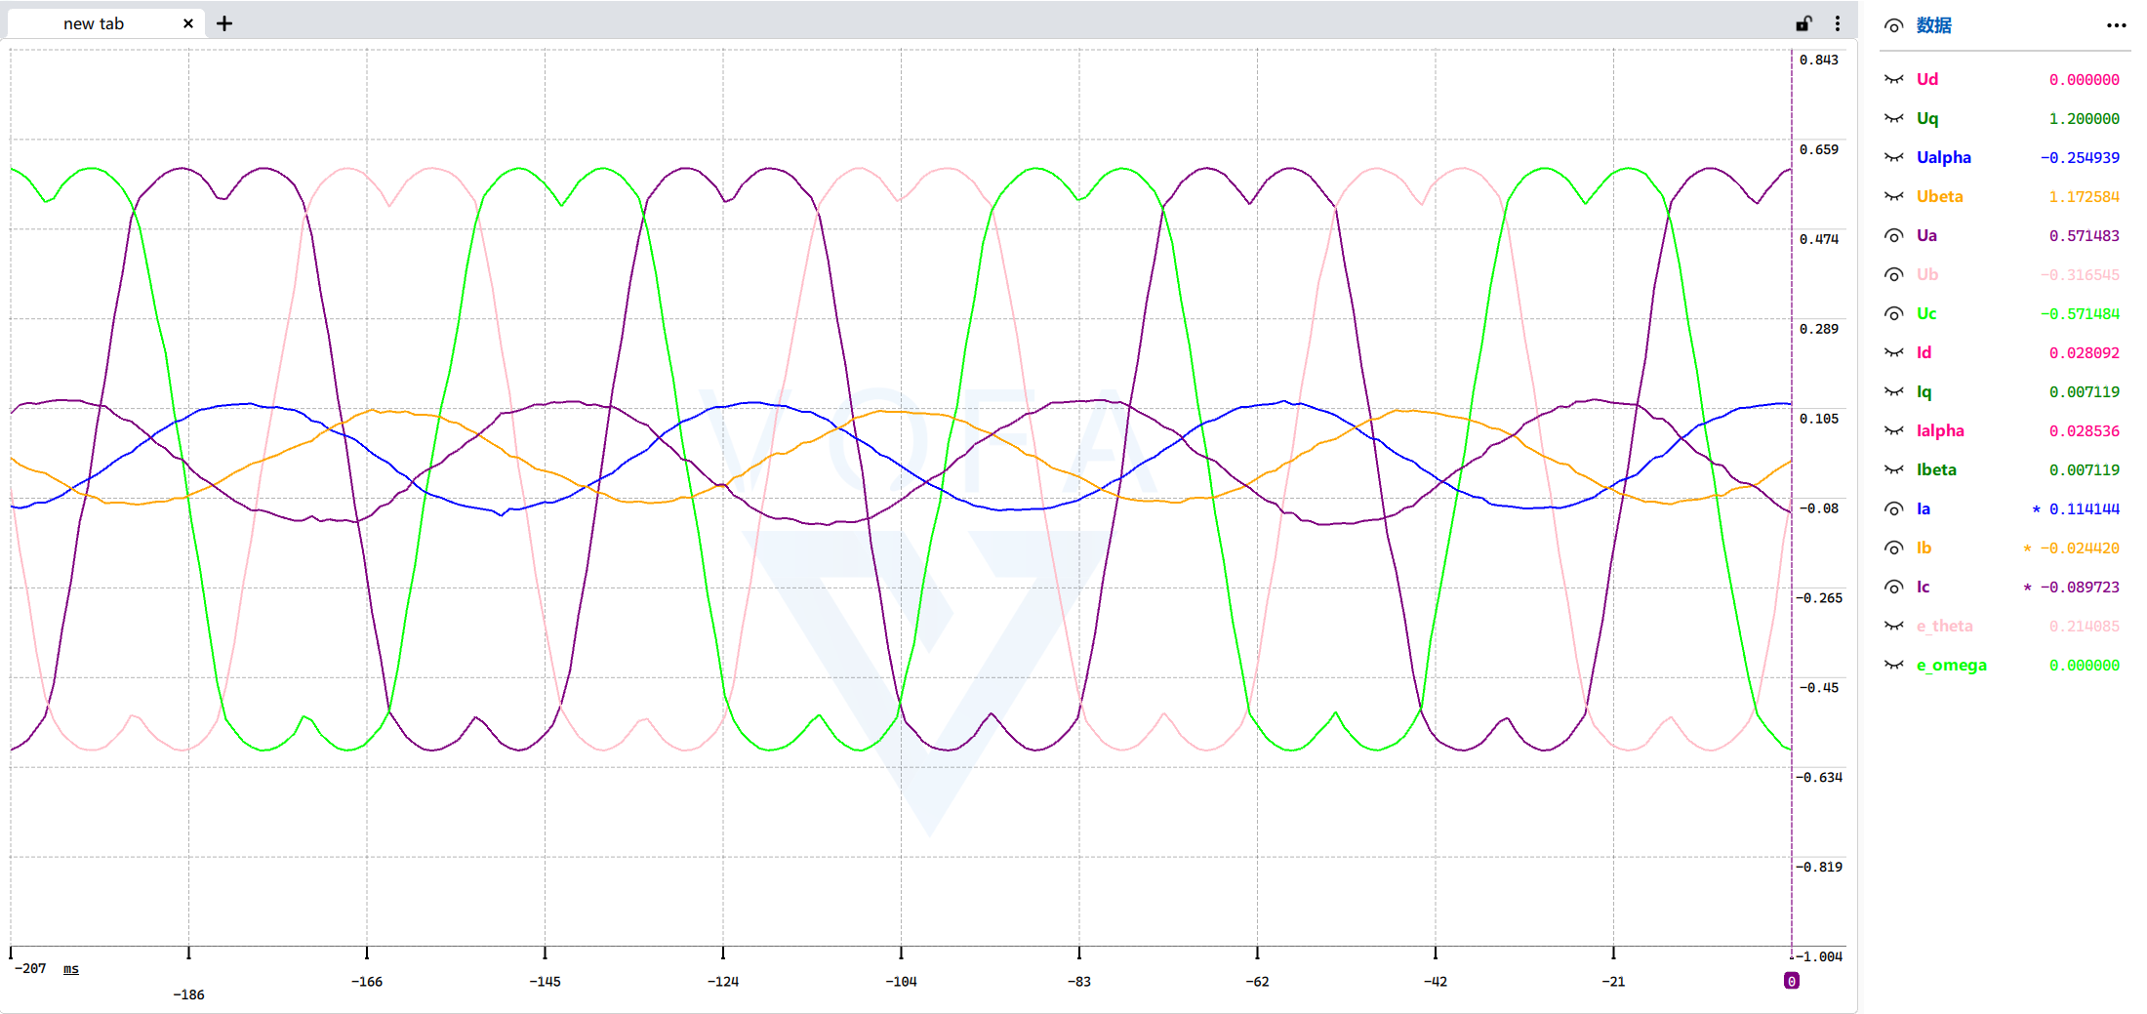Open the plot's vertical three-dot menu
2147x1014 pixels.
pyautogui.click(x=1838, y=23)
